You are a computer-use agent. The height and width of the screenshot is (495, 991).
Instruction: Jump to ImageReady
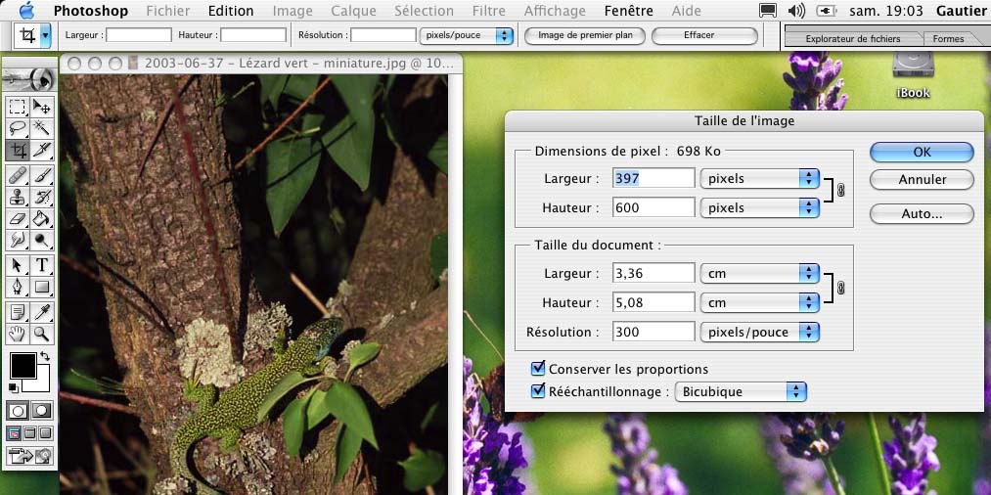[x=29, y=455]
